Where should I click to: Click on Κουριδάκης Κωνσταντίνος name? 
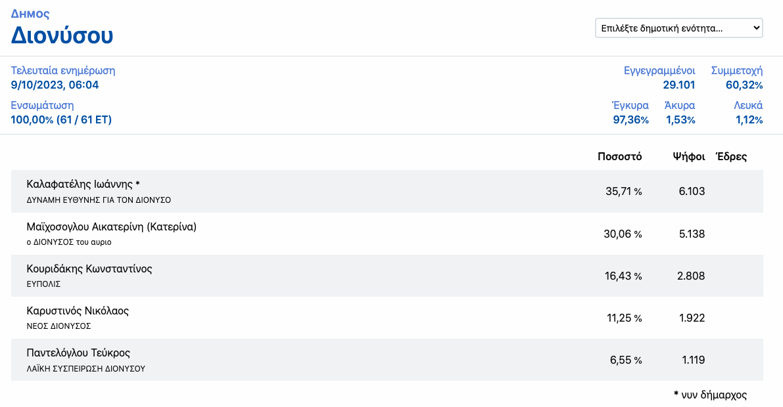(x=89, y=269)
